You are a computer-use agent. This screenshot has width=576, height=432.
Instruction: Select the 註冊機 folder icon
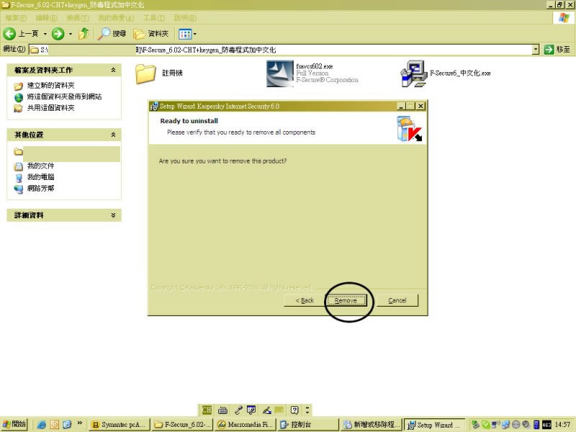click(x=145, y=73)
